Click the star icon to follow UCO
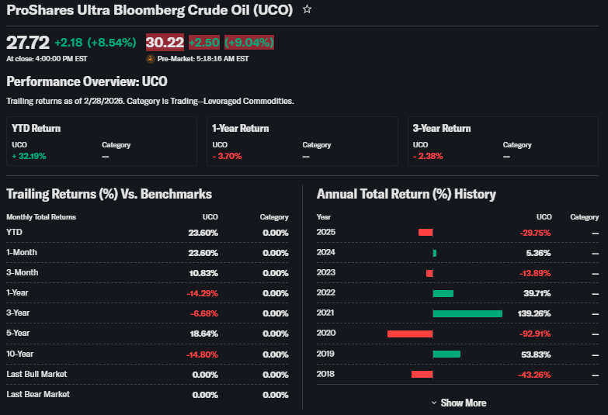This screenshot has width=608, height=415. pos(307,9)
